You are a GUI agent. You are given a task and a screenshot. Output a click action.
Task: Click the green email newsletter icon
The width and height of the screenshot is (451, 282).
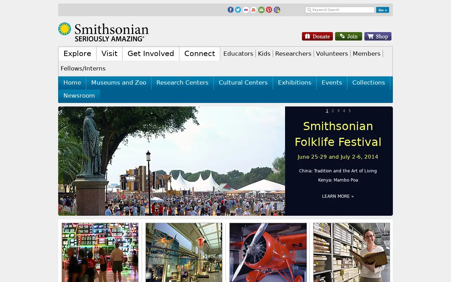(x=261, y=10)
